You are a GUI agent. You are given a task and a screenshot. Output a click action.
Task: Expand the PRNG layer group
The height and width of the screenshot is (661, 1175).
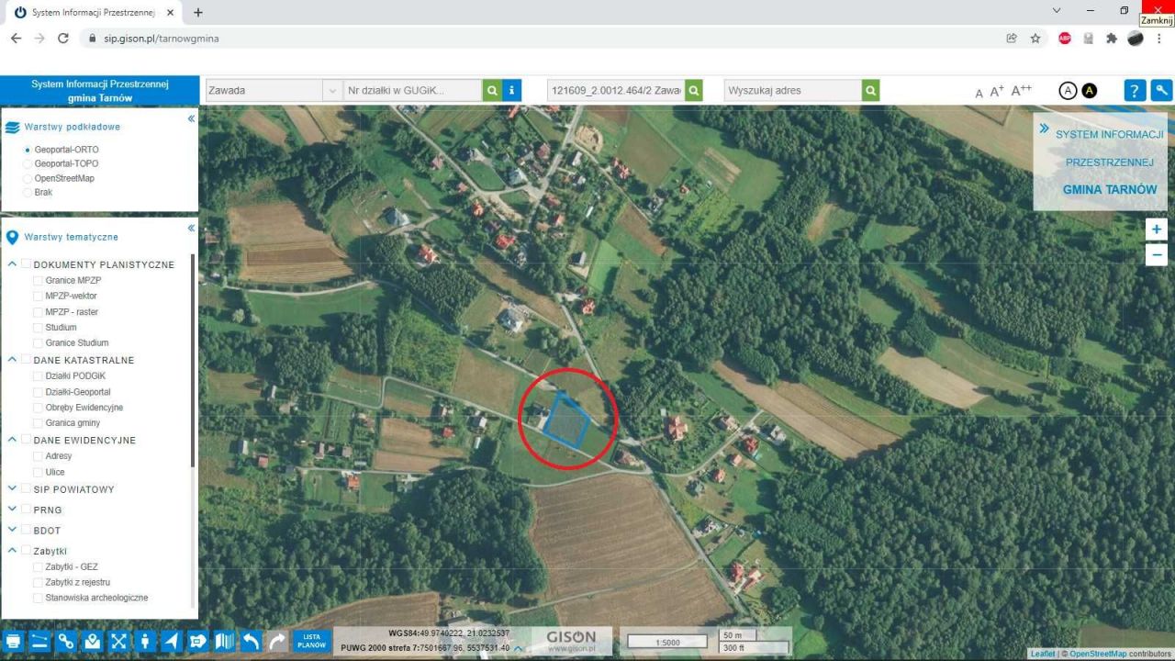12,510
